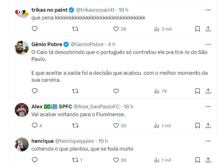Expand more menu on henrique's tweet

tap(208, 141)
